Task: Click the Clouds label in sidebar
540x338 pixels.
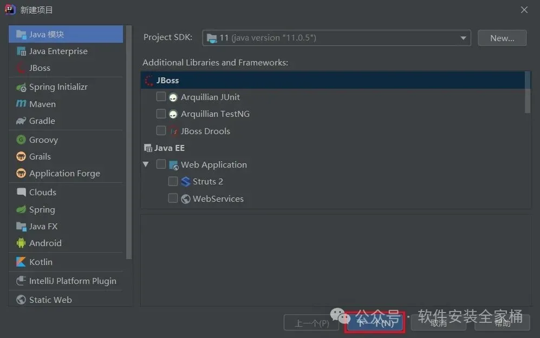Action: pyautogui.click(x=43, y=192)
